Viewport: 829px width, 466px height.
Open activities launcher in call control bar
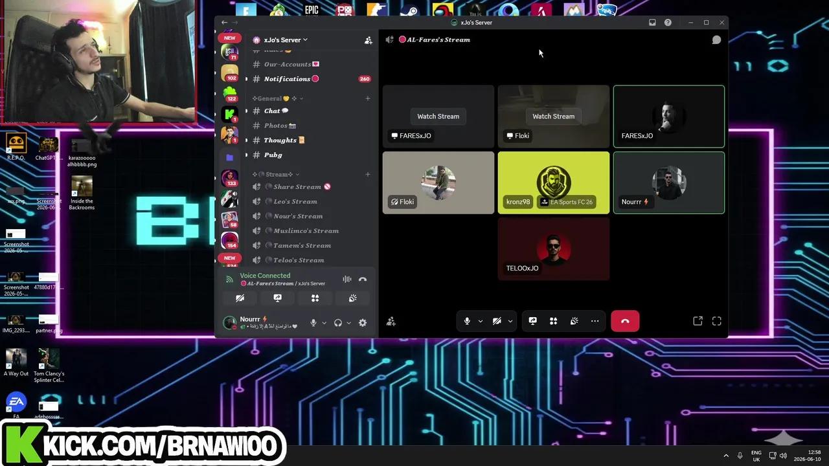point(553,321)
